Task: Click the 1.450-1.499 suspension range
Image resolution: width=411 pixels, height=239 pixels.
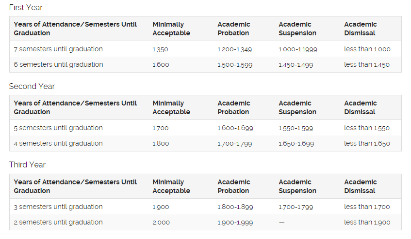Action: click(296, 65)
